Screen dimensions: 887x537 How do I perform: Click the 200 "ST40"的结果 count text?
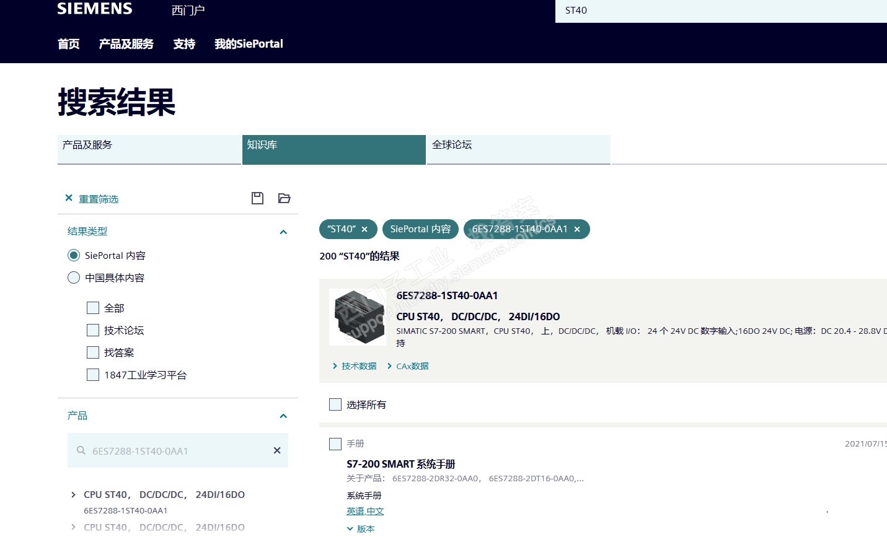click(360, 256)
